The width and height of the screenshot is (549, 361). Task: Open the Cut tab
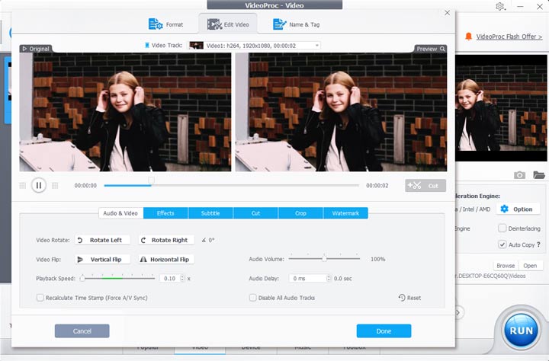coord(255,213)
